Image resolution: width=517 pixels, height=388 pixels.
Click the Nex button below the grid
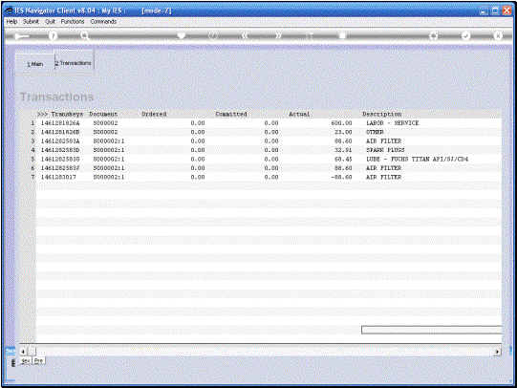[x=26, y=360]
